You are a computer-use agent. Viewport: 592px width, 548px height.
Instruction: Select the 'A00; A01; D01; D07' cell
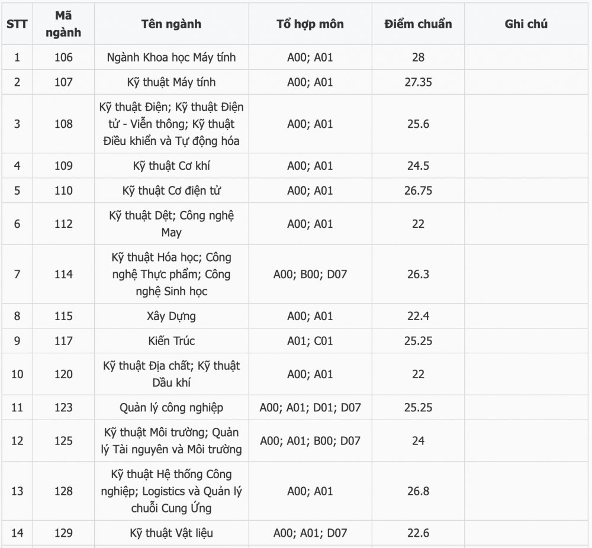[x=310, y=407]
